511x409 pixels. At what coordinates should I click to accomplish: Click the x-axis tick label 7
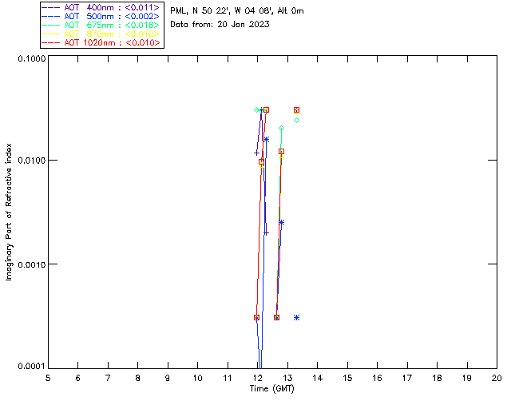(108, 378)
